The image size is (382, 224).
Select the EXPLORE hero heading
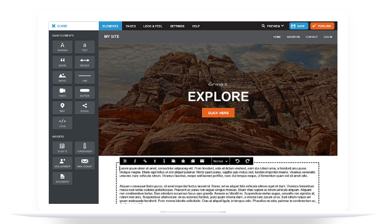tap(218, 96)
